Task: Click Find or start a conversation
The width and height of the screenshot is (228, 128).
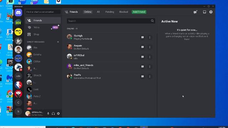Action: [x=43, y=12]
